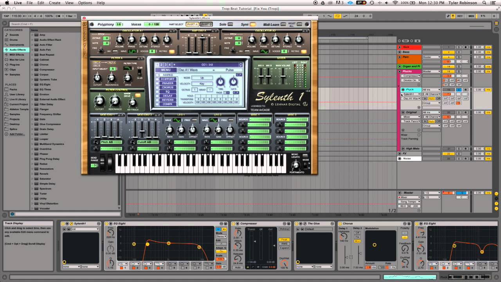The width and height of the screenshot is (501, 282).
Task: Open the Options menu
Action: (x=85, y=3)
